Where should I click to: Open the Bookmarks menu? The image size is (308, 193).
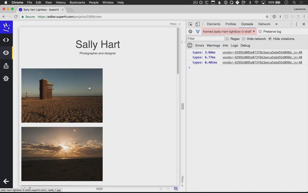(77, 3)
